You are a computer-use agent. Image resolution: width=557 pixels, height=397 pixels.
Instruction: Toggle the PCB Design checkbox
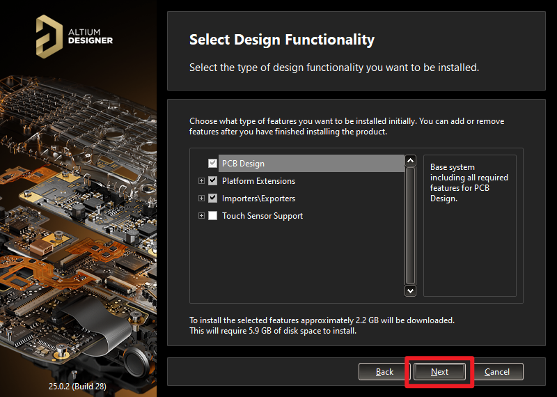(x=212, y=164)
